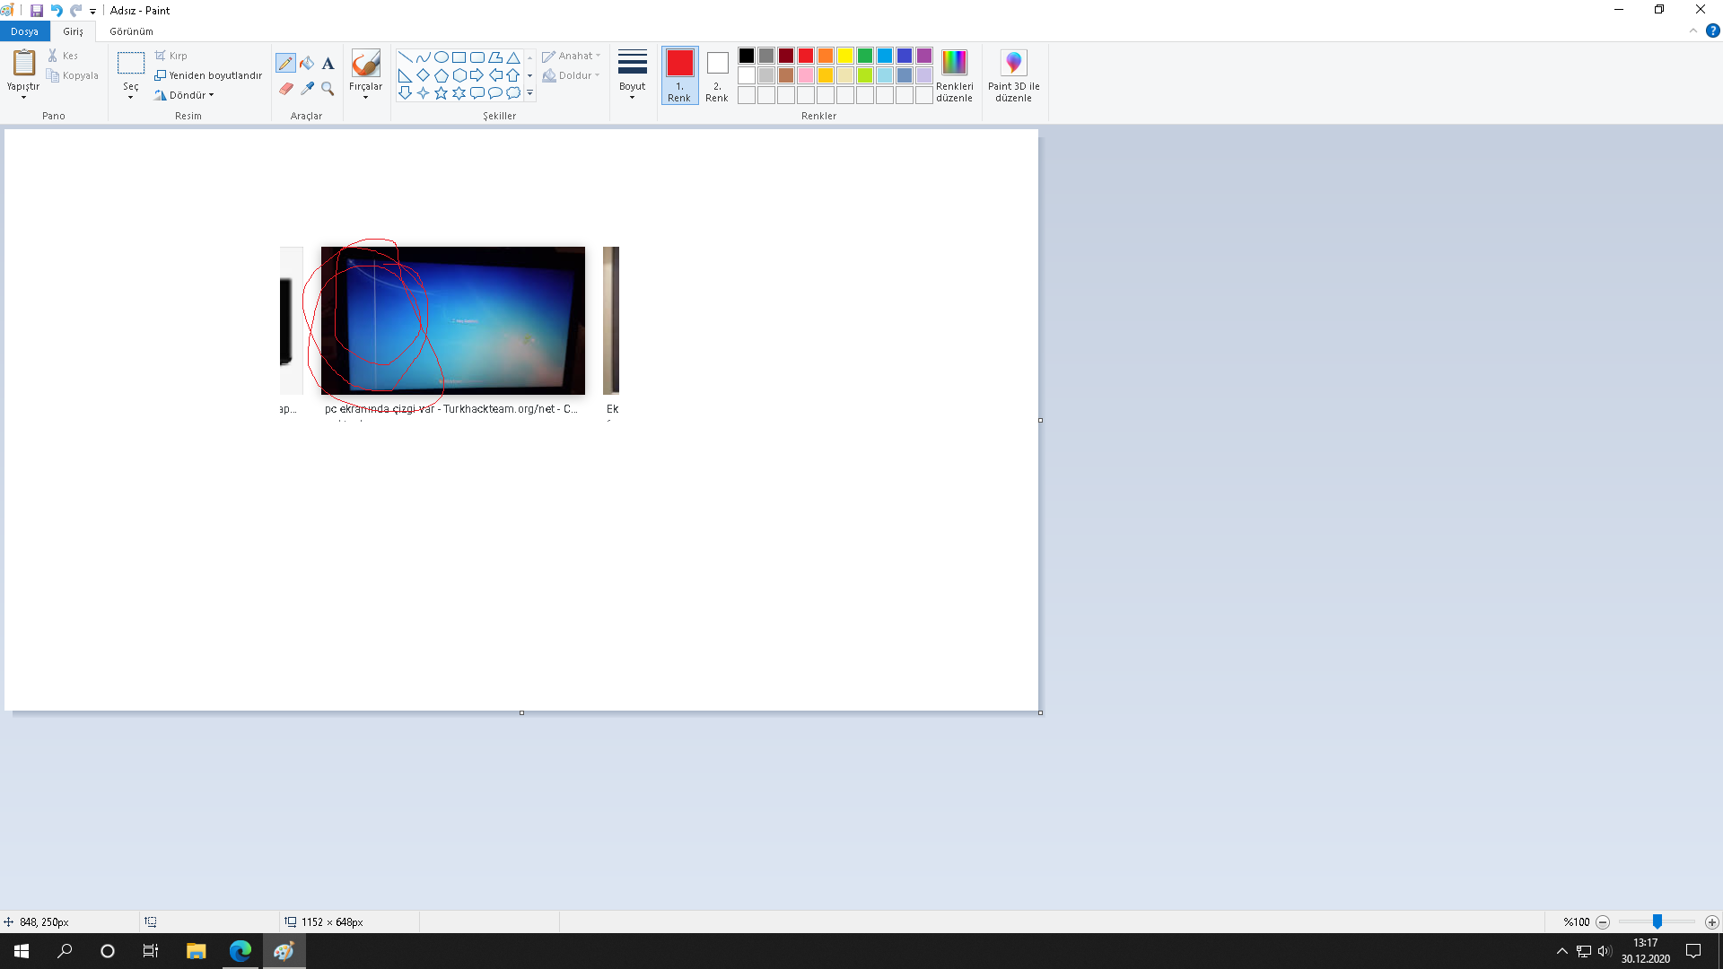The width and height of the screenshot is (1723, 969).
Task: Pick the yellow color swatch
Action: 844,56
